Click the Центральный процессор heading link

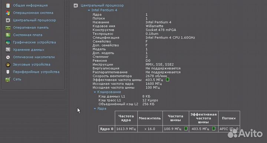pyautogui.click(x=102, y=6)
